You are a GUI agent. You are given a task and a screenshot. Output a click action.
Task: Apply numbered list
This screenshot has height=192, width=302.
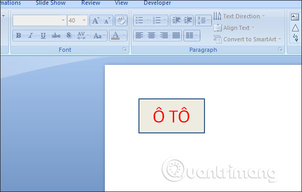tap(157, 20)
